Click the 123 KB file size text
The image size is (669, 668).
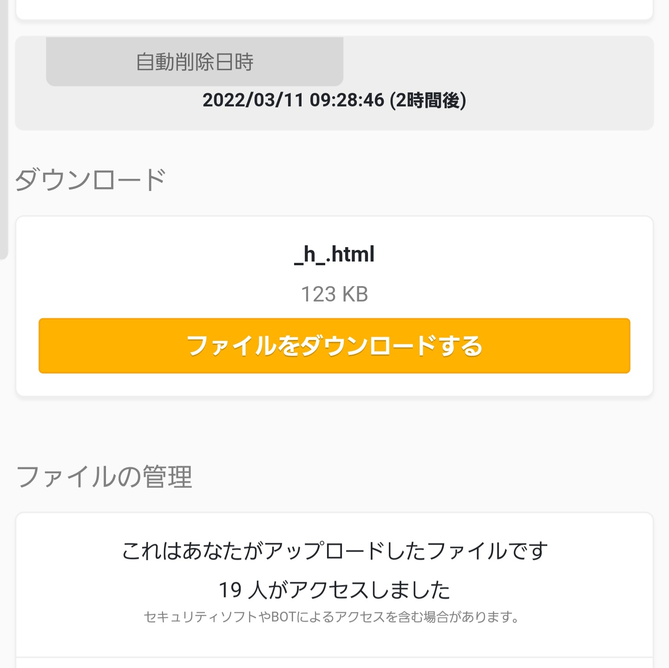point(334,294)
